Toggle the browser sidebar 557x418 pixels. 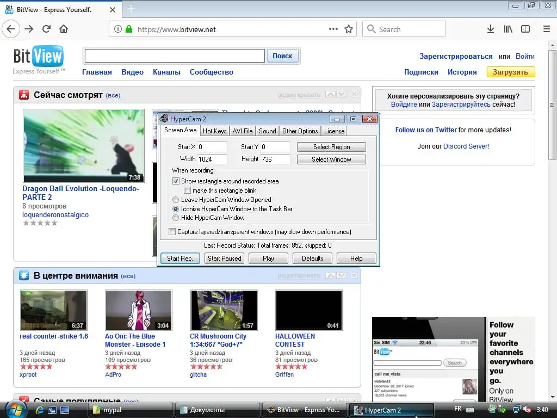tap(525, 29)
